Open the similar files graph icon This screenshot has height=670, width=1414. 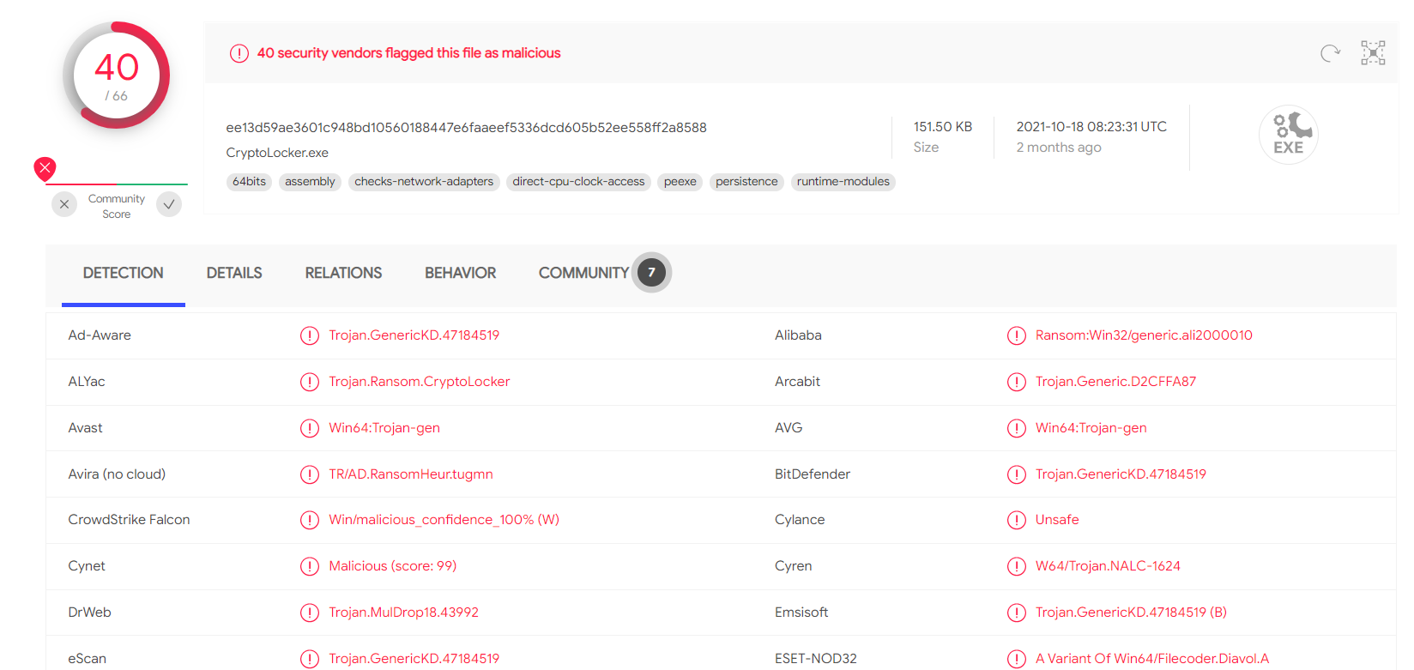1373,52
